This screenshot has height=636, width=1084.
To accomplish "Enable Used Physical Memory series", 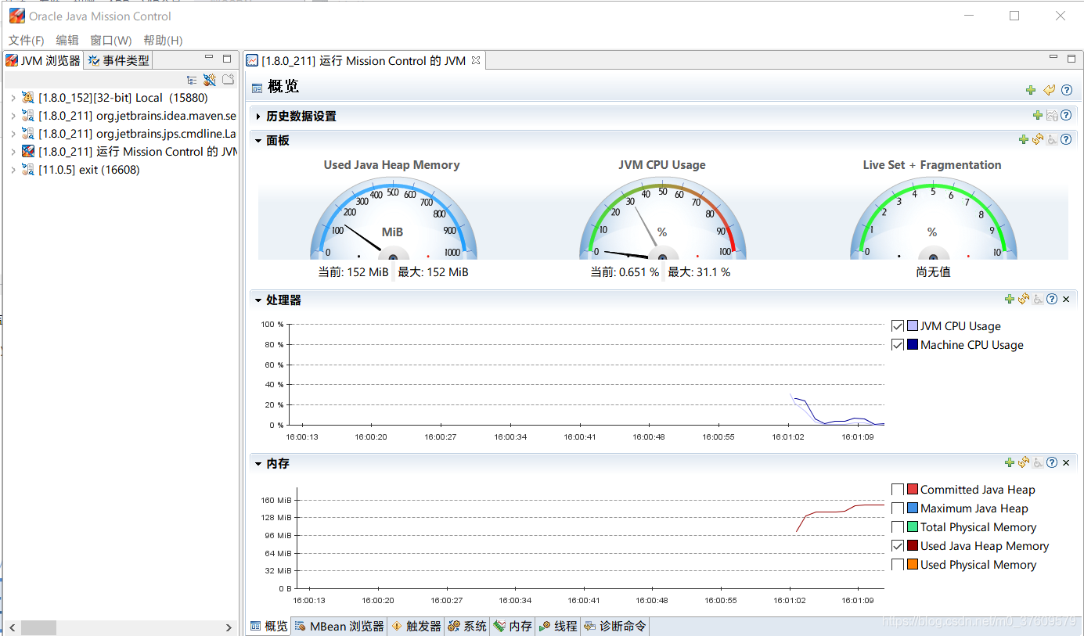I will click(898, 565).
